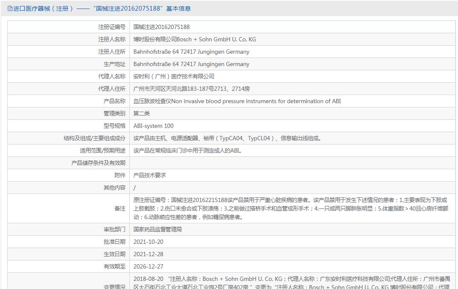This screenshot has height=289, width=458.
Task: Click the 产品储存条件及有效期 label
Action: [99, 163]
